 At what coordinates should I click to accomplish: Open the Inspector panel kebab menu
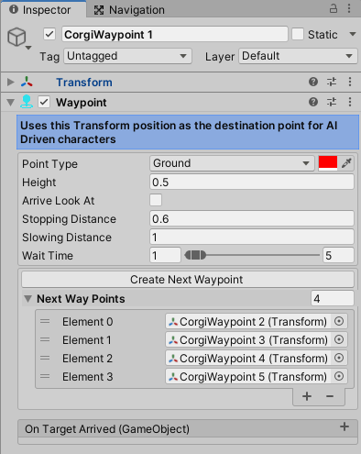(349, 8)
